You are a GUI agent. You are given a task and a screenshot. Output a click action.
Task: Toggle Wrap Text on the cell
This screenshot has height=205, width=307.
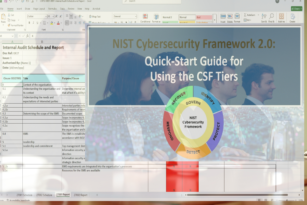coord(95,17)
